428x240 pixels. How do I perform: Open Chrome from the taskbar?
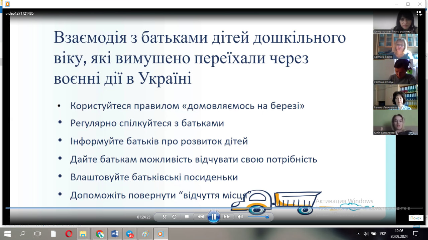tap(100, 234)
